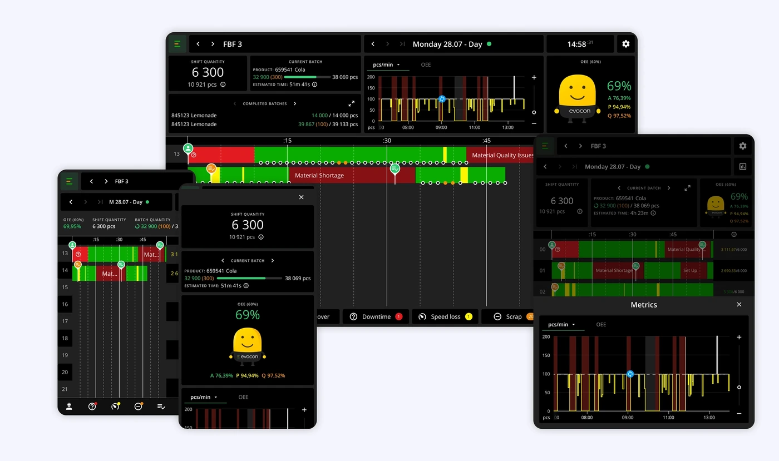The height and width of the screenshot is (461, 779).
Task: Click the Downtime button in the desktop bottom bar
Action: click(x=376, y=316)
